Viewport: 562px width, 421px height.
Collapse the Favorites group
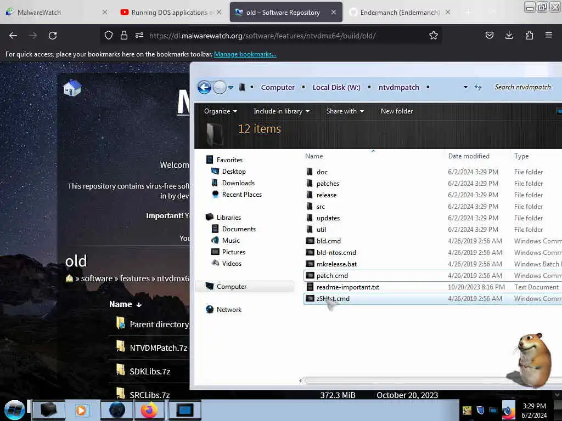pos(229,160)
